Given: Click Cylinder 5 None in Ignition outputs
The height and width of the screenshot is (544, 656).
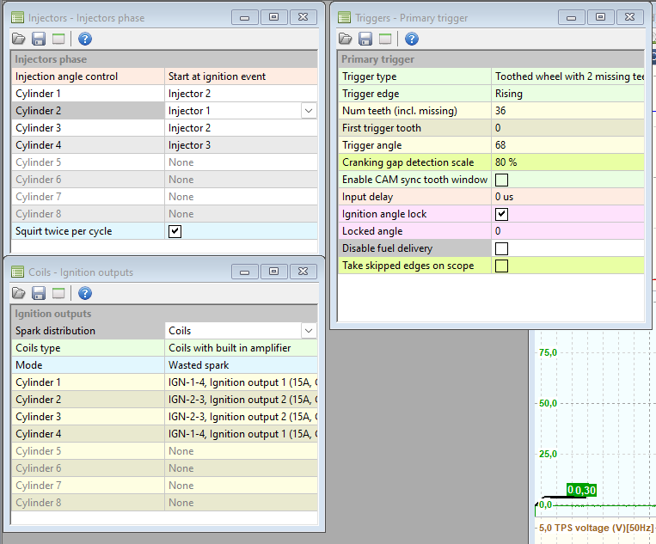Looking at the screenshot, I should click(x=241, y=451).
